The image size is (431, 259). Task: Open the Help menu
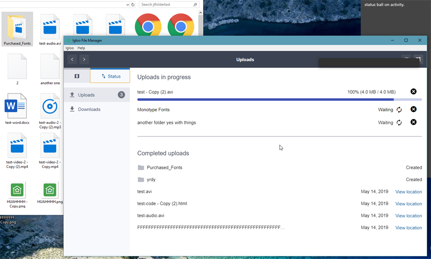81,48
